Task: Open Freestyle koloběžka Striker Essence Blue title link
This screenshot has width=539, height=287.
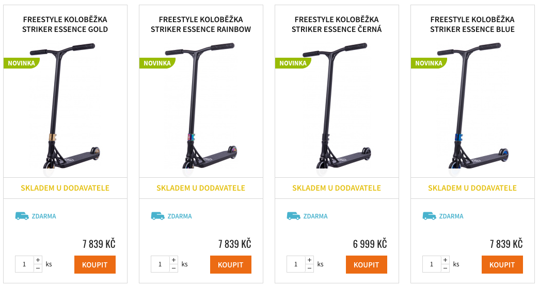Action: [472, 24]
